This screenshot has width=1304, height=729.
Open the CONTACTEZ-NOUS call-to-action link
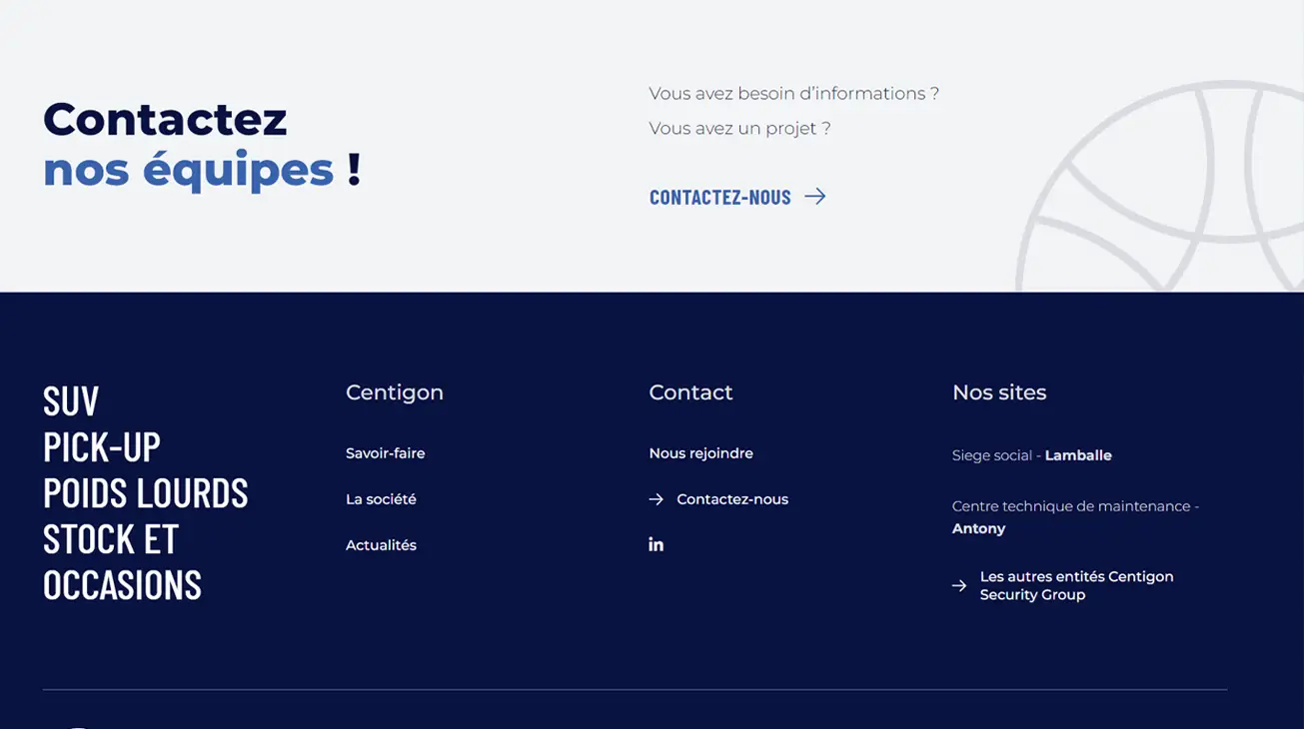[x=737, y=197]
